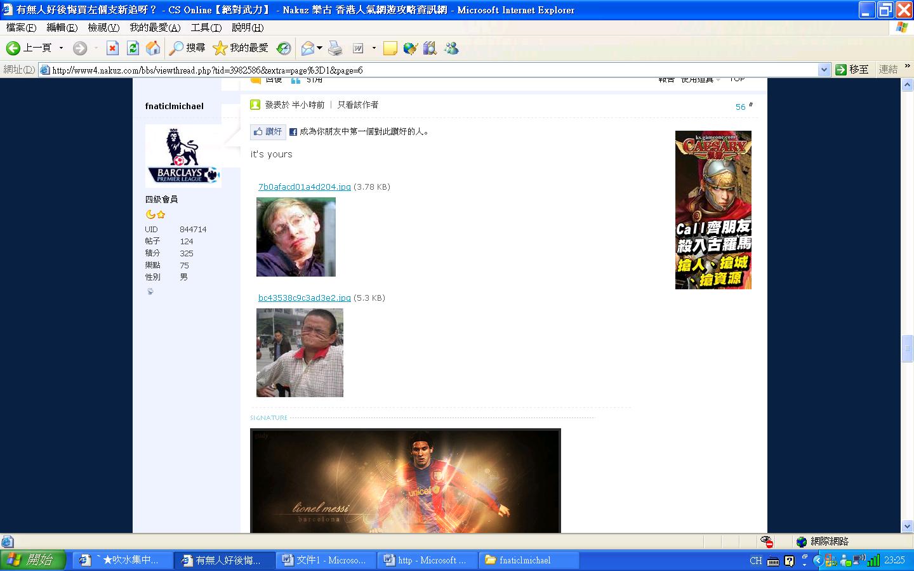
Task: Switch to the http - Microsoft taskbar item
Action: click(x=427, y=560)
